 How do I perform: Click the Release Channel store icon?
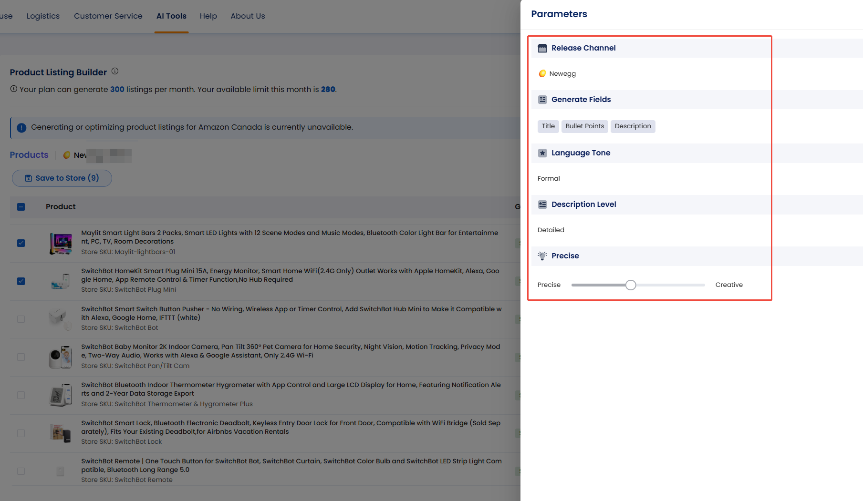click(542, 48)
